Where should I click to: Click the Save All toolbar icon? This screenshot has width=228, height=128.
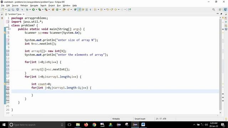point(13,10)
